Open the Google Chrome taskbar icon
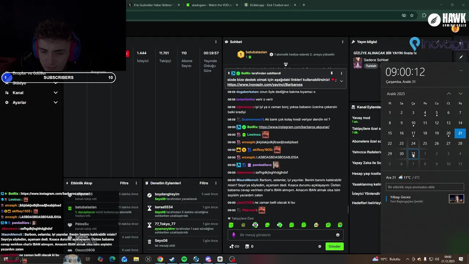 (160, 259)
